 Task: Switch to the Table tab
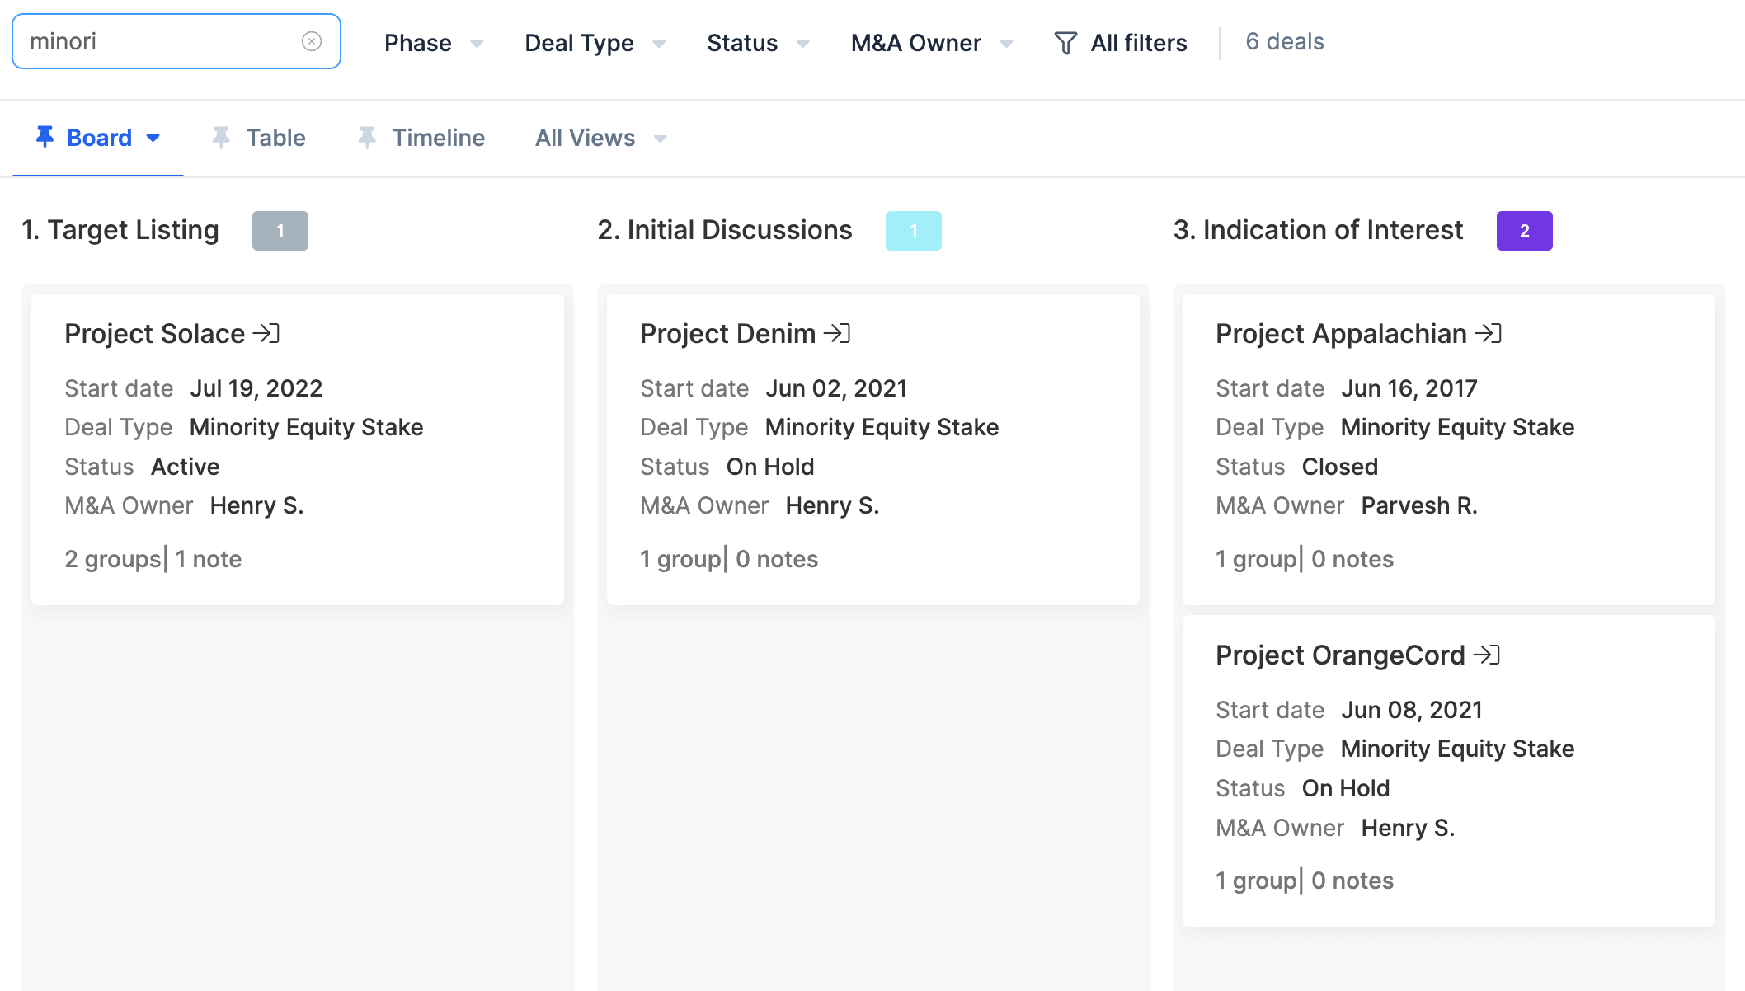click(x=275, y=138)
